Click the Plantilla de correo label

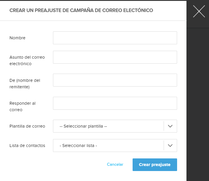pos(27,126)
